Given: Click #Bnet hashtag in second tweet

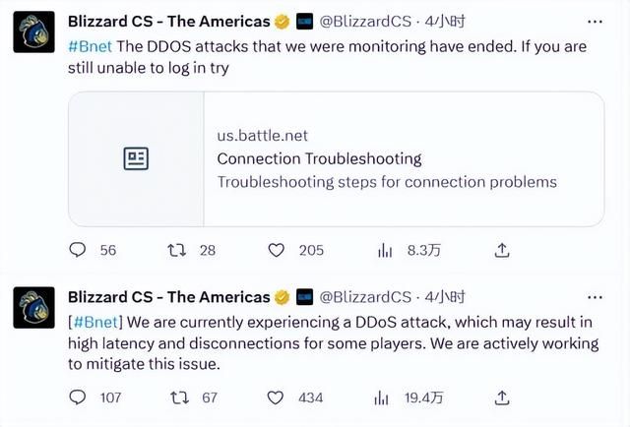Looking at the screenshot, I should [96, 322].
